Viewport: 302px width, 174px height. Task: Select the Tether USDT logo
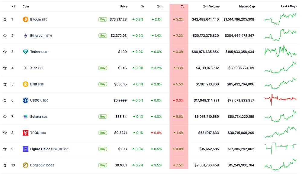[x=26, y=52]
